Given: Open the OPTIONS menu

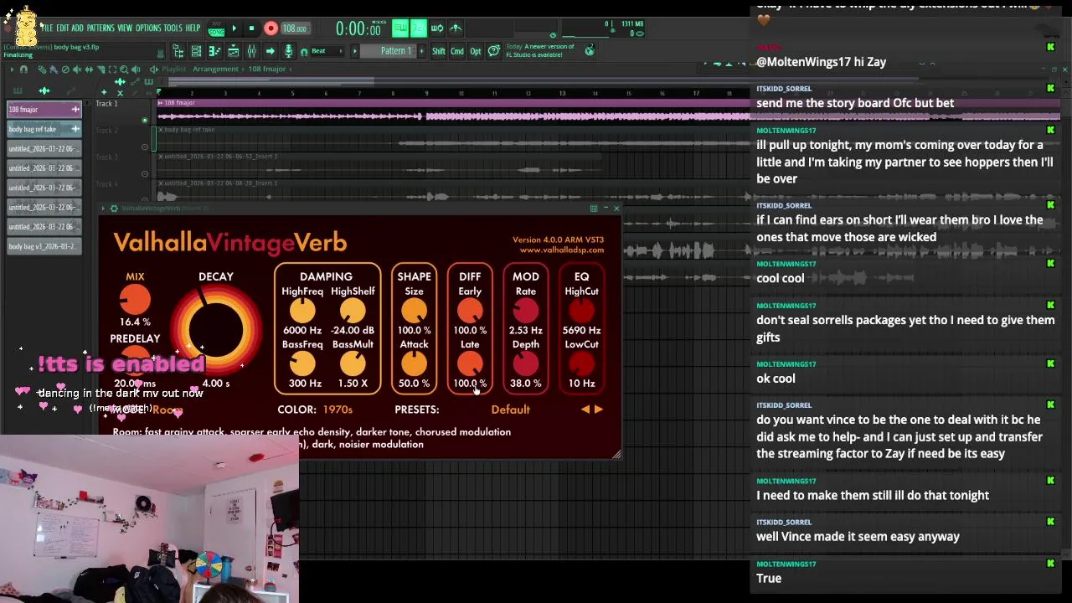Looking at the screenshot, I should [x=148, y=28].
